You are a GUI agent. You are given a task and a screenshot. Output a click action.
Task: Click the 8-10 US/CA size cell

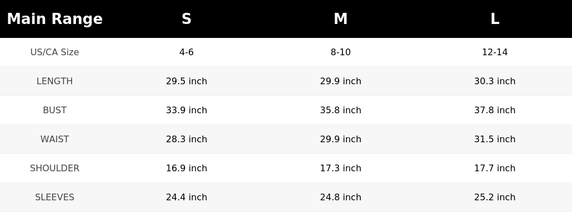pos(340,52)
